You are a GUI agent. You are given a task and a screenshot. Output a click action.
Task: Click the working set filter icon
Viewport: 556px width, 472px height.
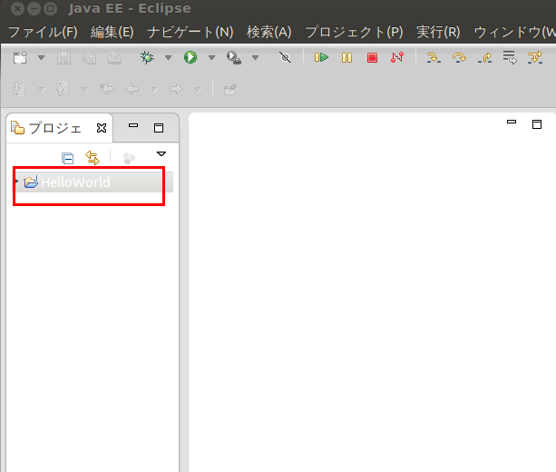click(x=129, y=158)
